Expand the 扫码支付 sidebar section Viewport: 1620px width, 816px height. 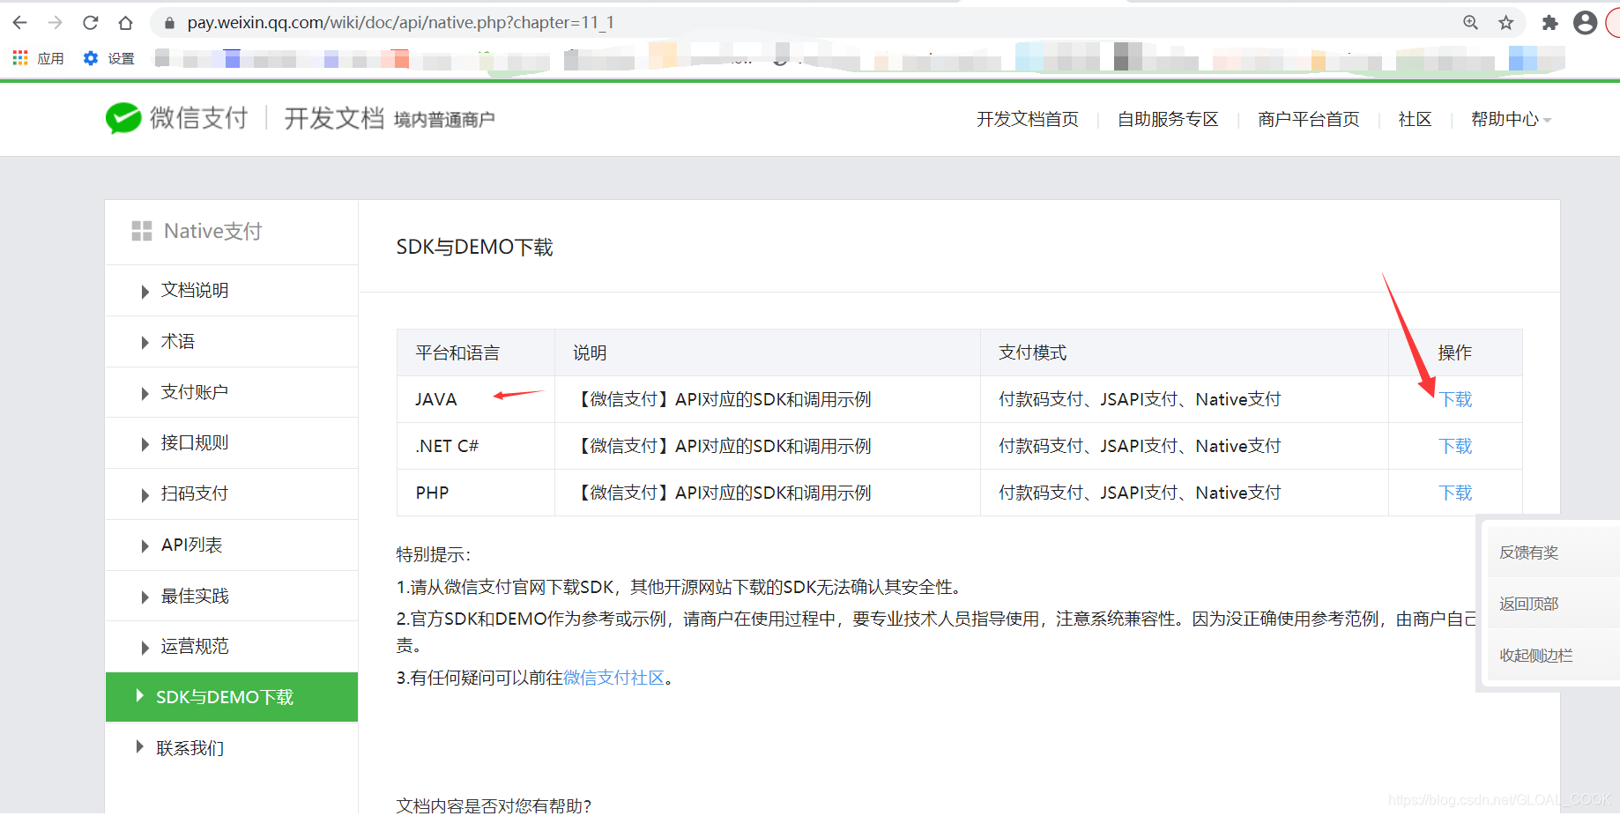click(x=232, y=494)
